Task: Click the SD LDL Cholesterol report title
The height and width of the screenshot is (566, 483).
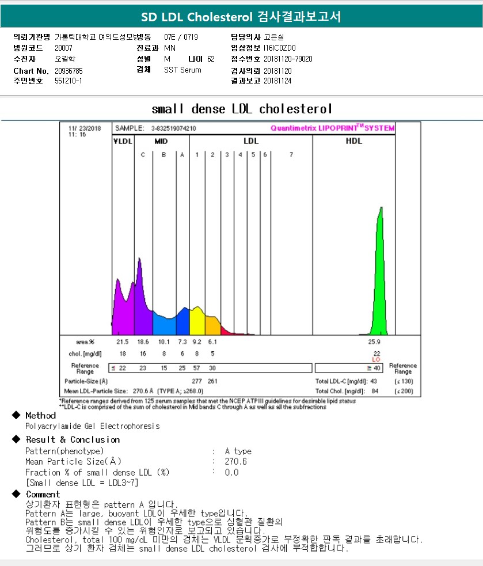Action: coord(241,17)
